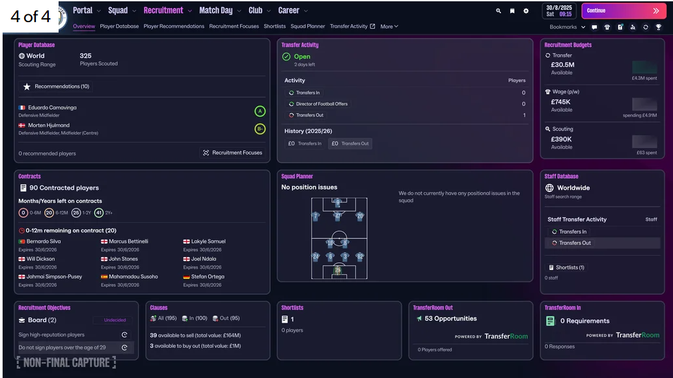Switch history to £0 Transfers In
673x378 pixels.
coord(305,144)
